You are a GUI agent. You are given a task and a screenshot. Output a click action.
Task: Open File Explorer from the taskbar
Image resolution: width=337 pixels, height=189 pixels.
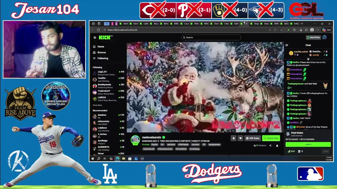coord(123,159)
